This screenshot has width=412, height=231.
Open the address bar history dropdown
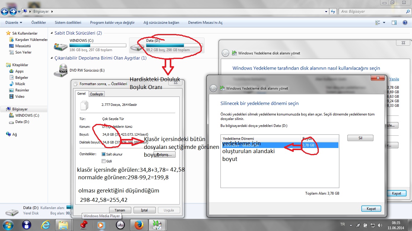click(x=326, y=11)
